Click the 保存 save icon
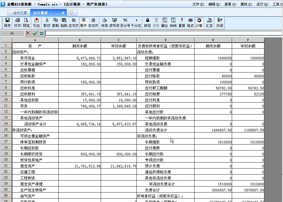Image resolution: width=283 pixels, height=202 pixels. pos(7,23)
